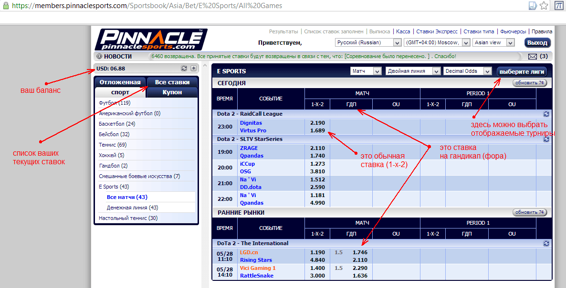Click DD.dota odds 2.590

[317, 187]
